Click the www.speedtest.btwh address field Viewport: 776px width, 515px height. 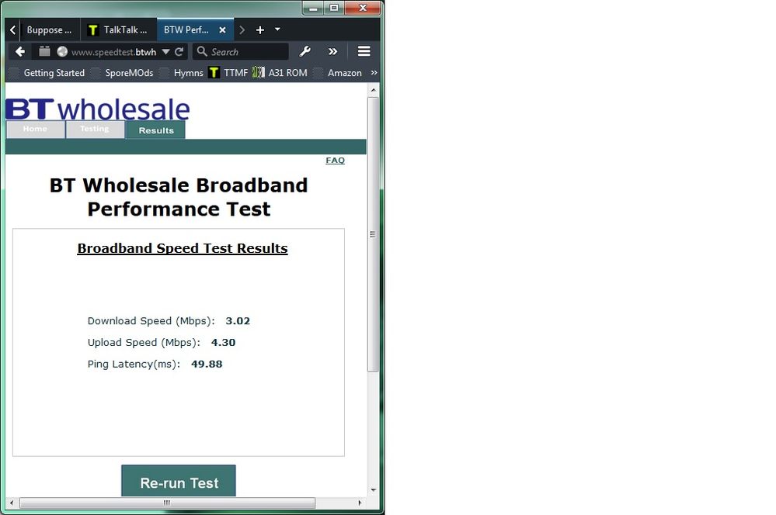(x=113, y=52)
